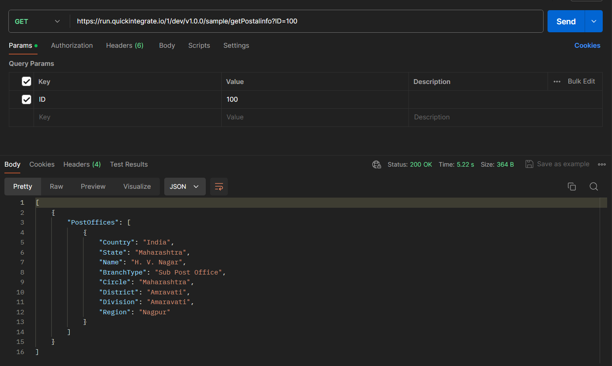This screenshot has width=612, height=366.
Task: Click the empty Key placeholder cell
Action: pyautogui.click(x=128, y=117)
